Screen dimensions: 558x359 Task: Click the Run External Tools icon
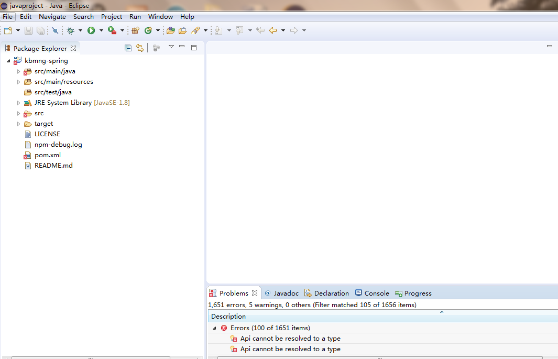[x=112, y=30]
